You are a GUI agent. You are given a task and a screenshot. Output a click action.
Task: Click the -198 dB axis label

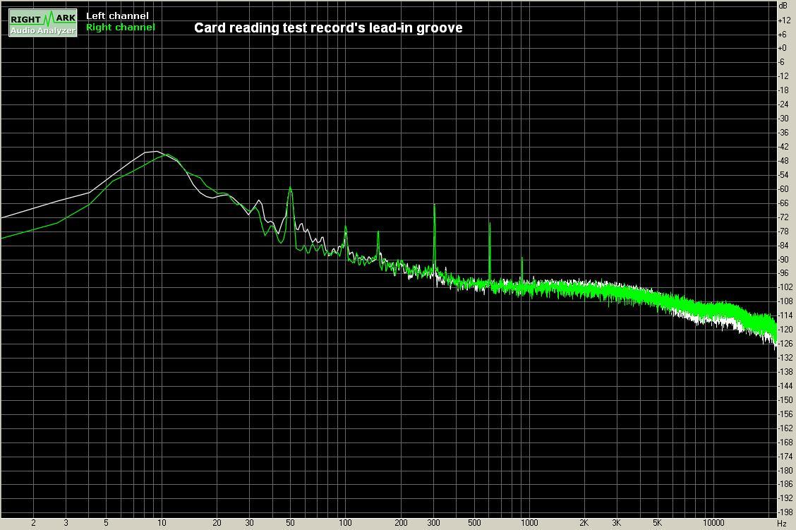[x=785, y=512]
